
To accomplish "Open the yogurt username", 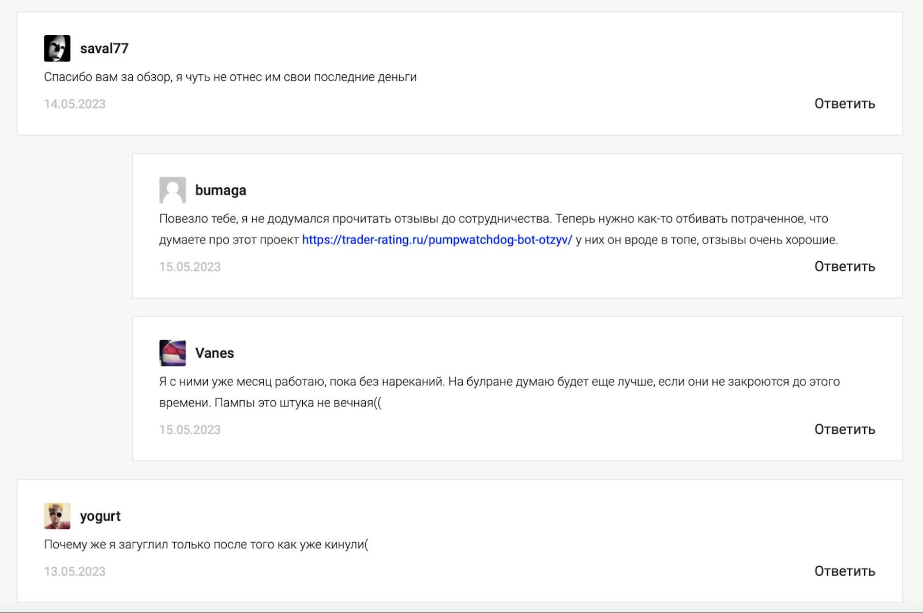I will pyautogui.click(x=100, y=516).
